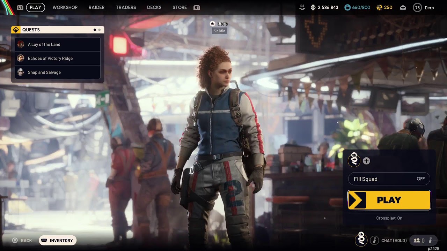447x251 pixels.
Task: Open the quest Echoes of Victory Ridge
Action: point(58,58)
